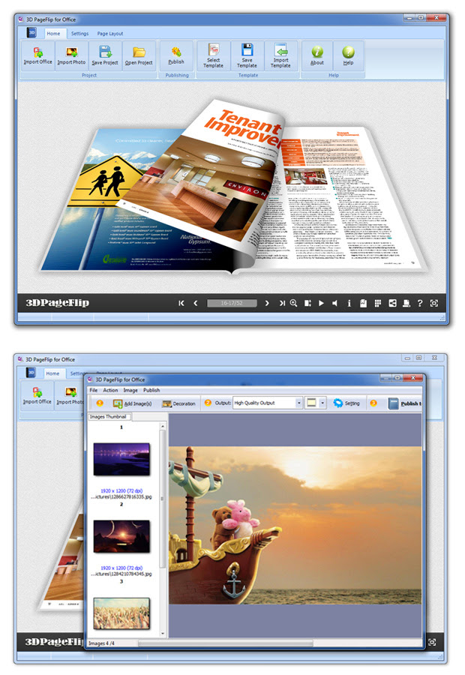Click Import Office in the top window ribbon
Image resolution: width=465 pixels, height=675 pixels.
coord(38,55)
